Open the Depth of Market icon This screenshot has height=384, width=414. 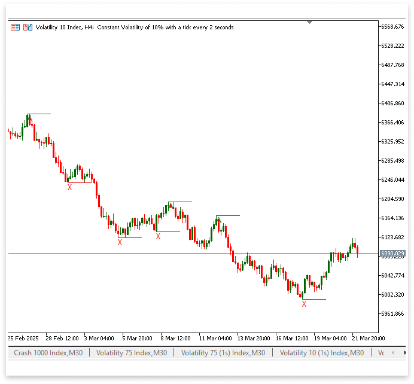(x=28, y=27)
